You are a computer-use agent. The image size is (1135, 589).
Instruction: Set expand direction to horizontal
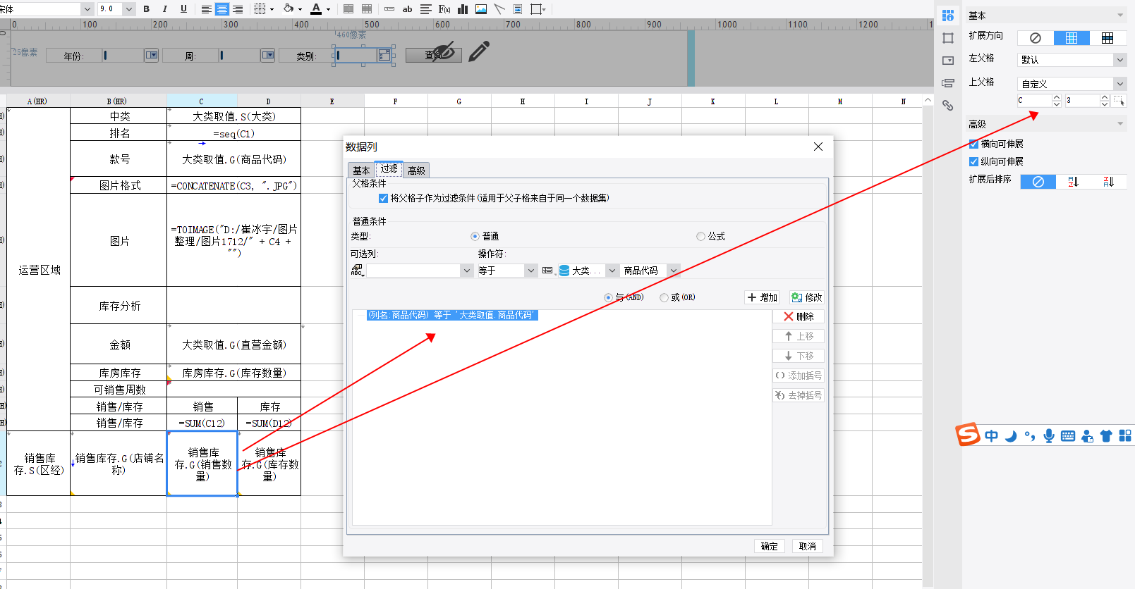(1107, 38)
